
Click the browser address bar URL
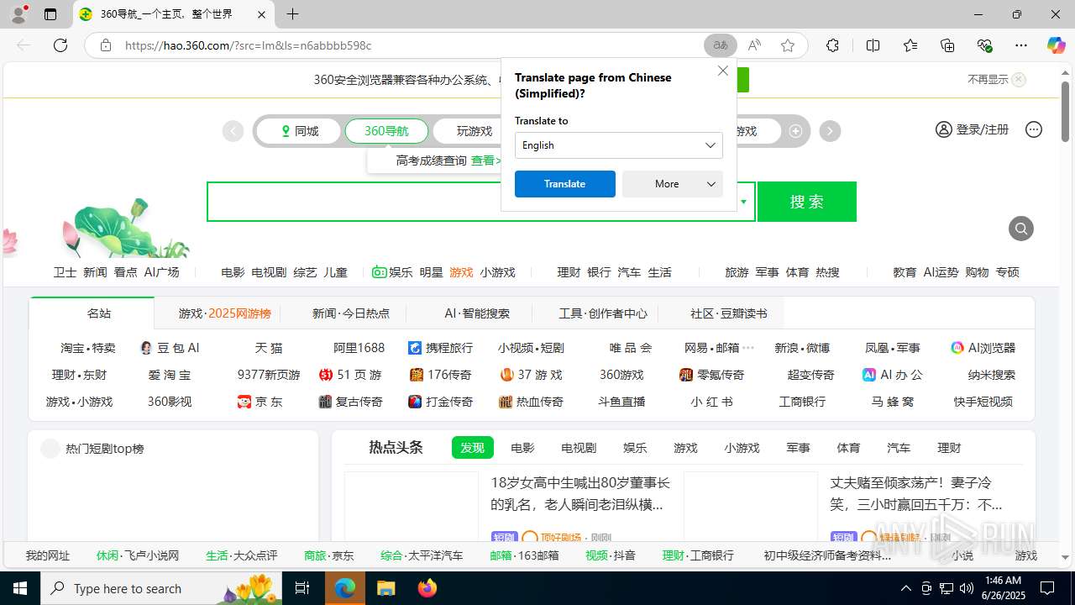point(248,45)
